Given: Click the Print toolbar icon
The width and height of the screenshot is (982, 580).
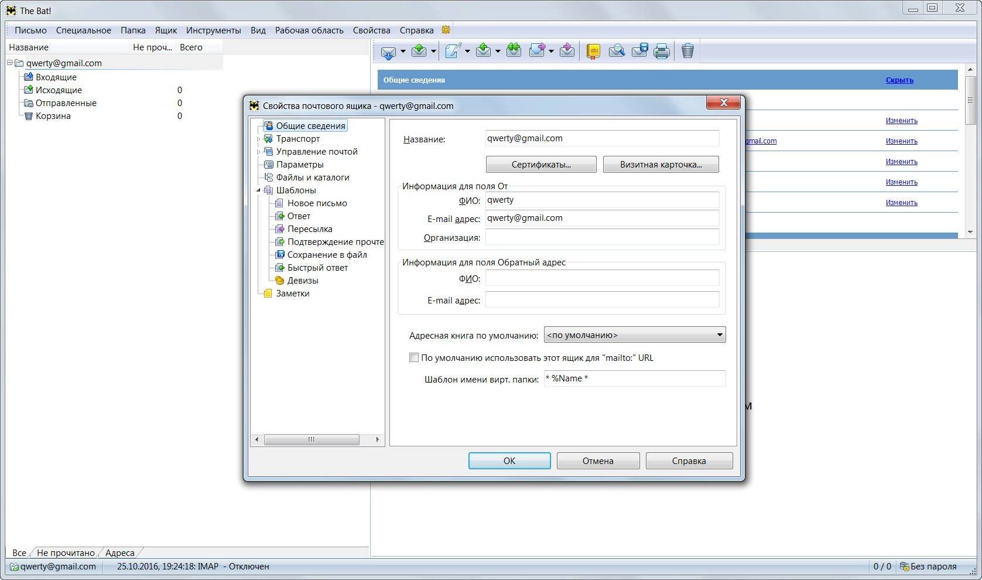Looking at the screenshot, I should [x=662, y=52].
